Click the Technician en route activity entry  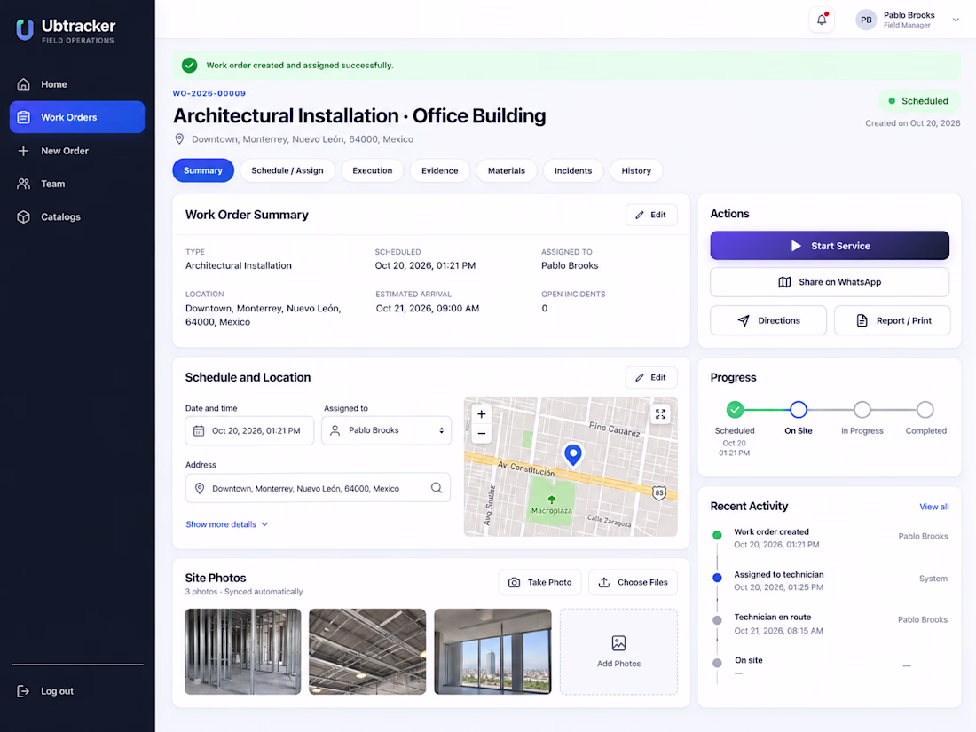point(830,623)
